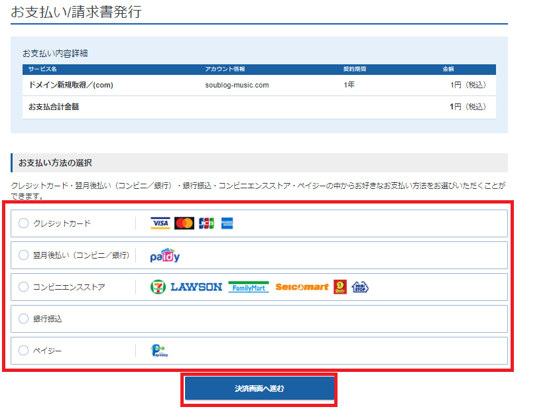Select the クレジットカード radio button

[x=23, y=223]
